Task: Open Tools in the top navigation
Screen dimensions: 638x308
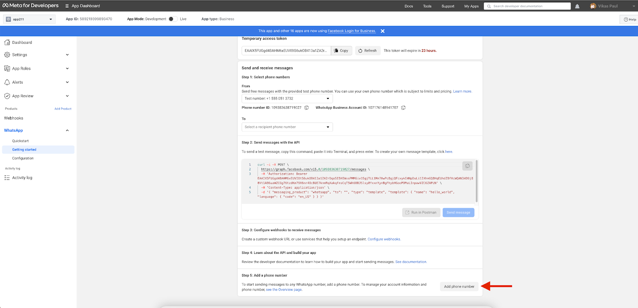Action: tap(427, 6)
